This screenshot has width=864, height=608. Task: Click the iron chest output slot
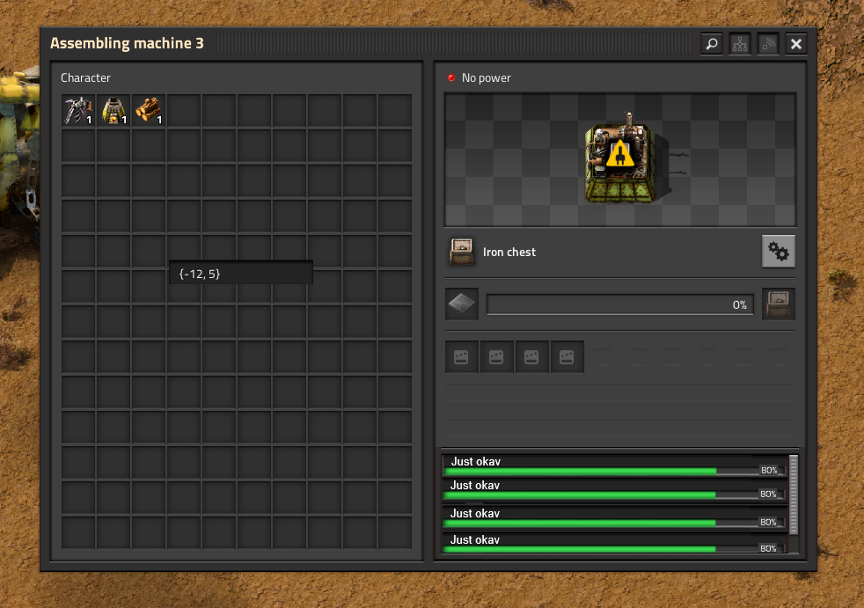(778, 304)
